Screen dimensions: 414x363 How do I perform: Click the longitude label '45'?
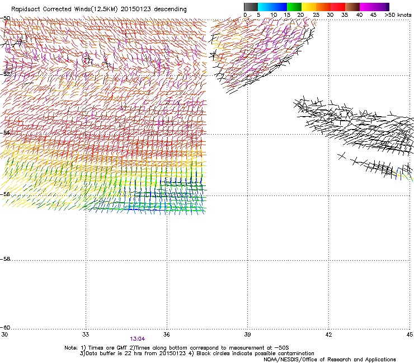pos(410,335)
